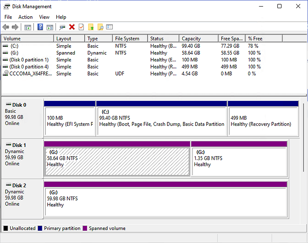This screenshot has height=243, width=308.
Task: Click the purple Spanned volume legend swatch
Action: 85,229
